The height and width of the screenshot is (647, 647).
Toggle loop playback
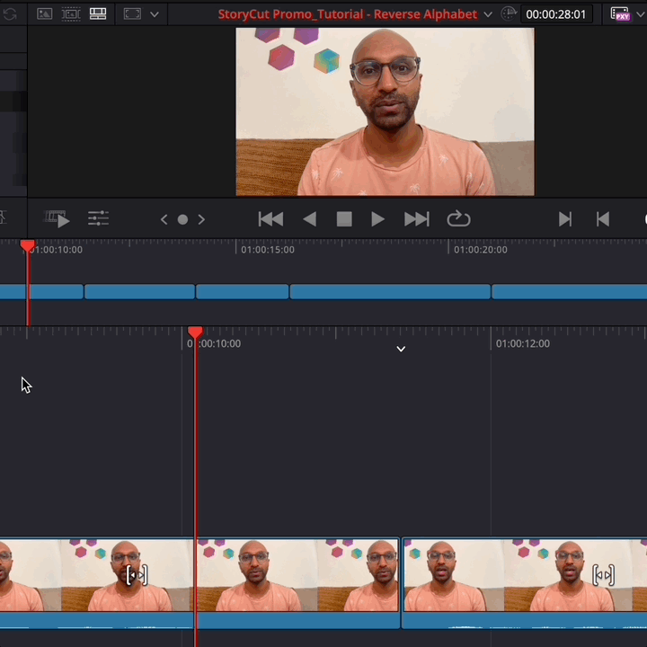point(458,219)
